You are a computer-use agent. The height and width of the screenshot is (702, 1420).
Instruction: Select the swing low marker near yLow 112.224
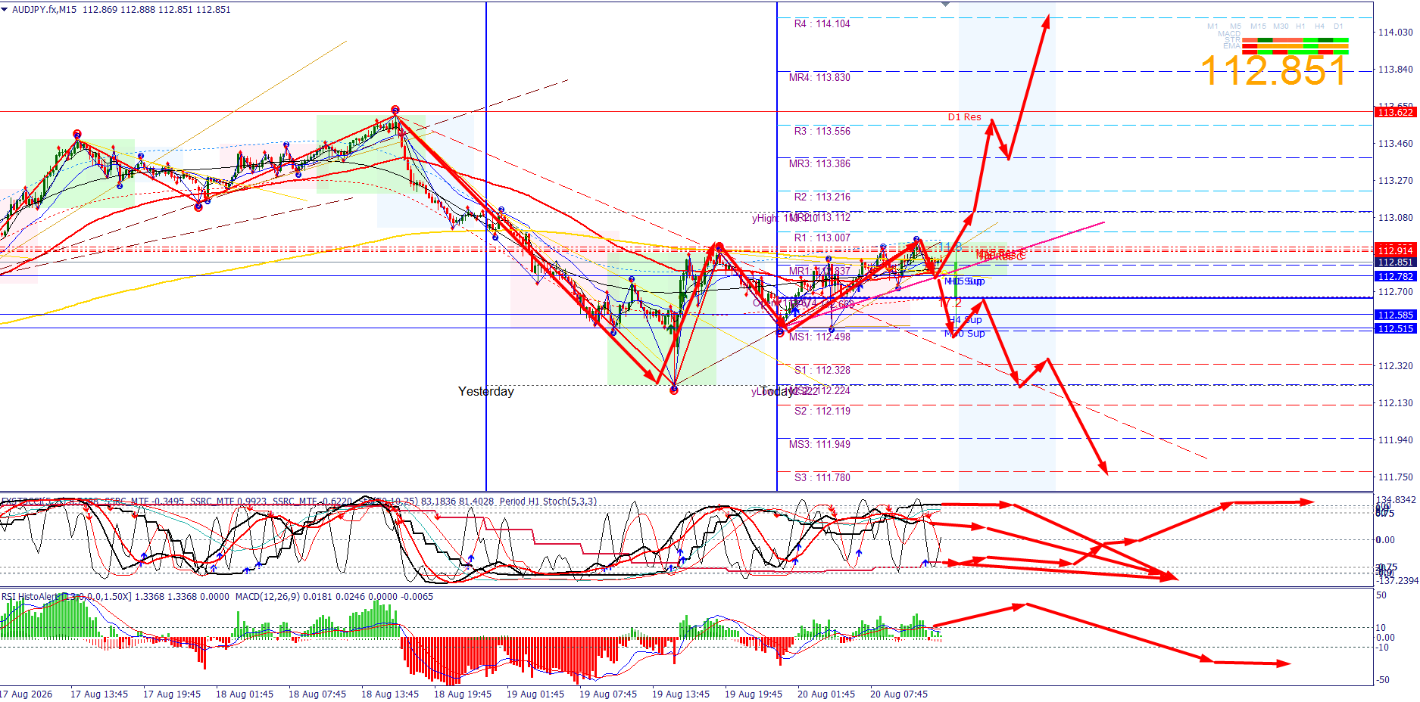coord(674,390)
